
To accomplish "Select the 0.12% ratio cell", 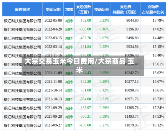I will coord(104,90).
